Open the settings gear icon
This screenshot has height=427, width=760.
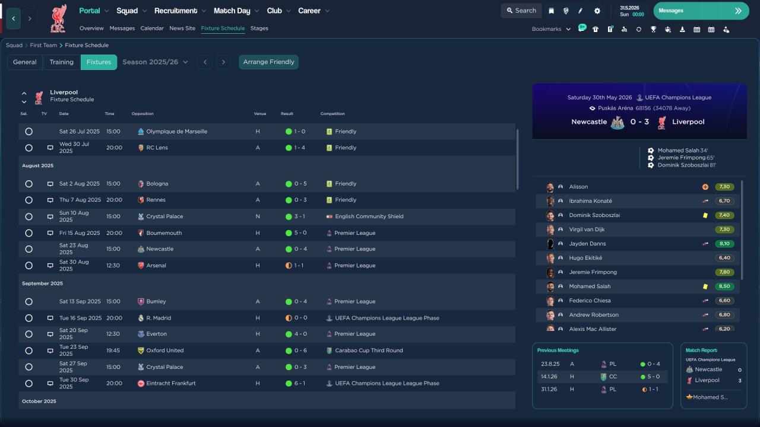click(597, 11)
